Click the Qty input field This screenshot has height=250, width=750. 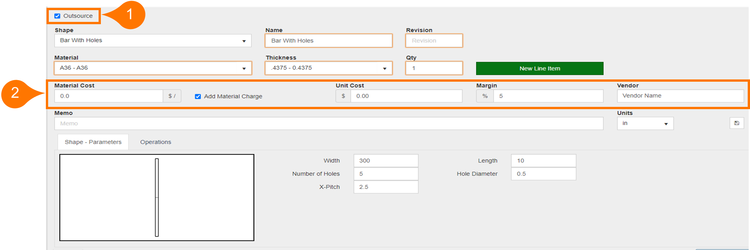point(434,68)
